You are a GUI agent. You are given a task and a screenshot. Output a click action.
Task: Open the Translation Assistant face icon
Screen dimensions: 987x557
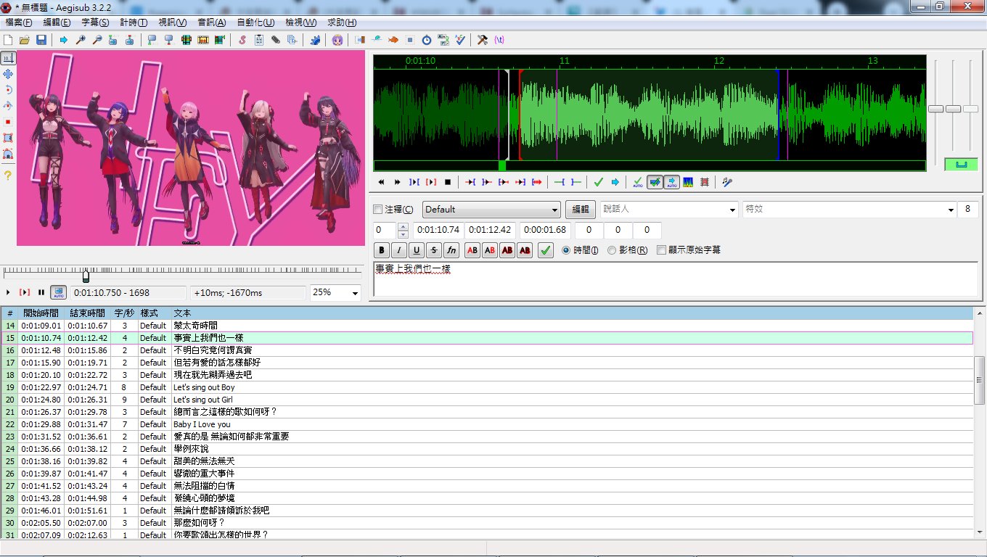click(337, 40)
